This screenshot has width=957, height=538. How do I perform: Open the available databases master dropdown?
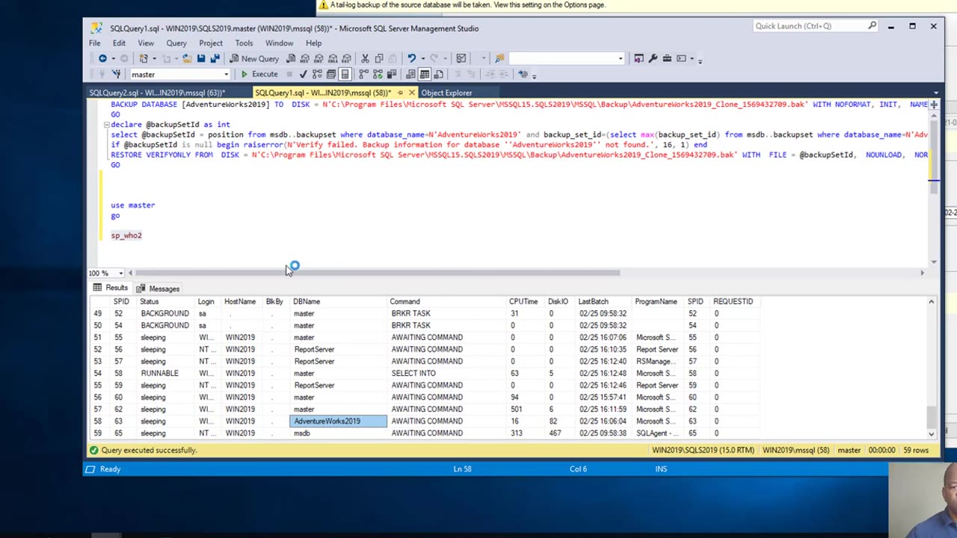coord(226,74)
